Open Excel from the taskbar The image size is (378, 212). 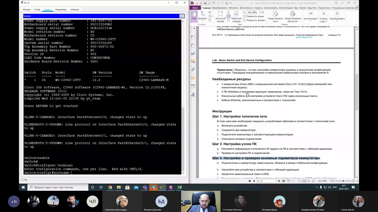pos(180,187)
